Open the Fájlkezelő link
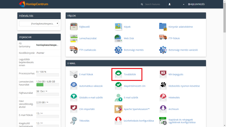Image resolution: width=226 pixels, height=127 pixels. pyautogui.click(x=84, y=27)
